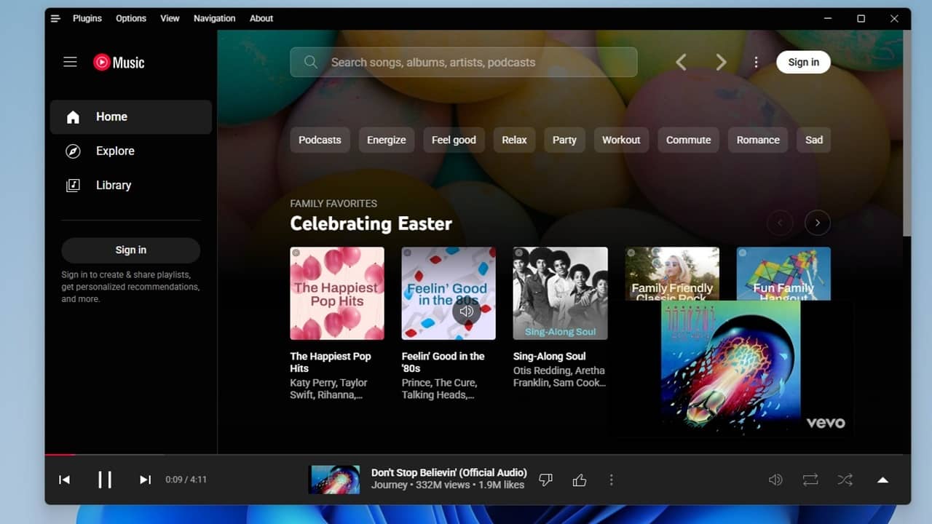932x524 pixels.
Task: Skip to the next track
Action: [x=145, y=480]
